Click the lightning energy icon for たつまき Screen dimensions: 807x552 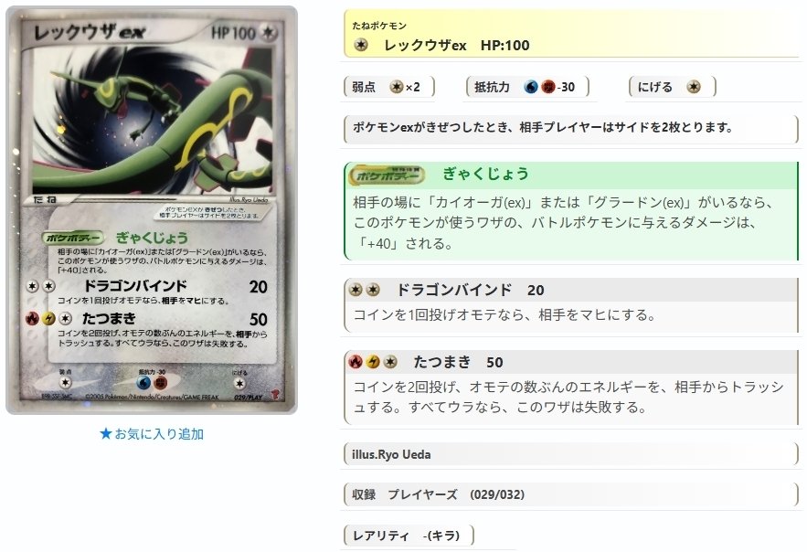[373, 362]
